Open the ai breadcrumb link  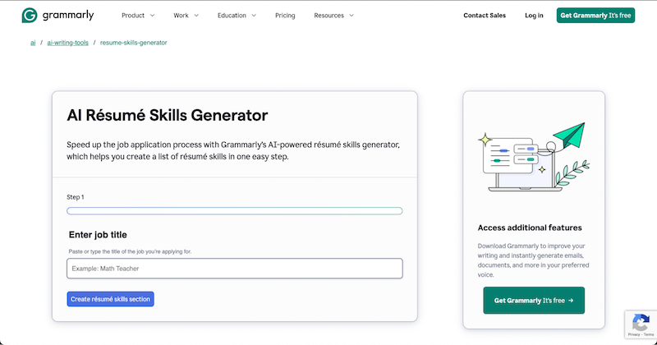point(33,43)
